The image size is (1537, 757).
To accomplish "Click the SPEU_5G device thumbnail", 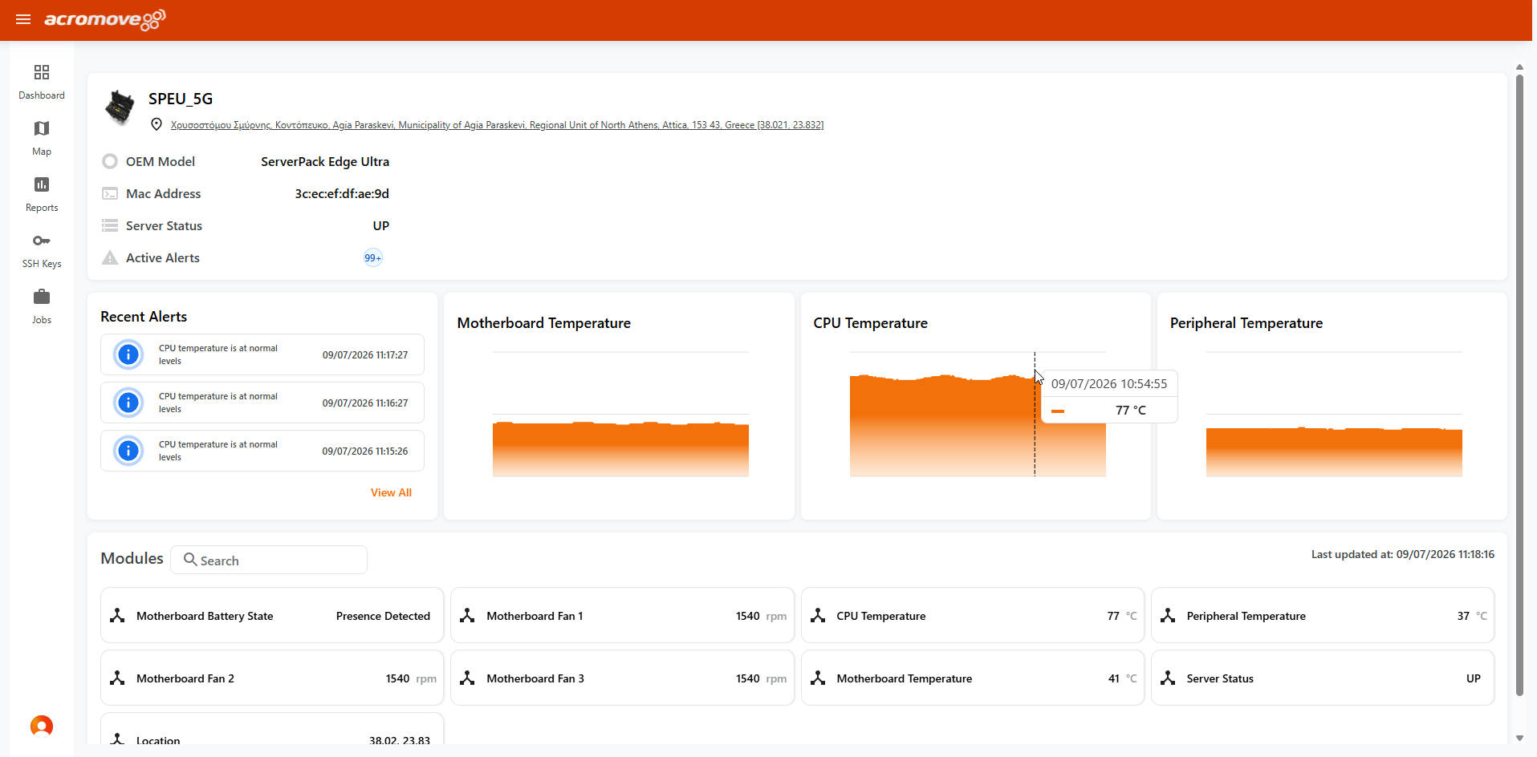I will (120, 107).
